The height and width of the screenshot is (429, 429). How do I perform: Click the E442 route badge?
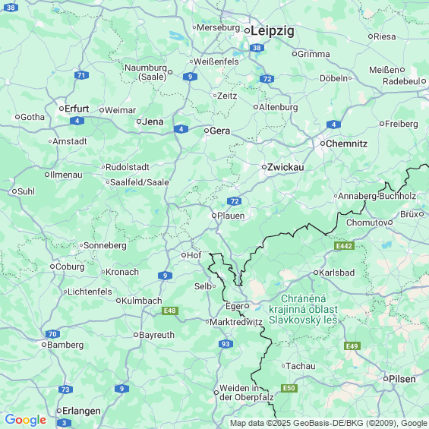pos(344,246)
